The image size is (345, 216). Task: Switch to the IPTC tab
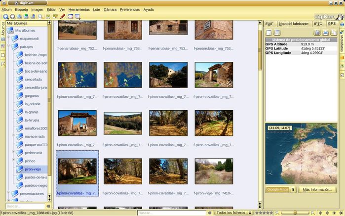[x=318, y=24]
